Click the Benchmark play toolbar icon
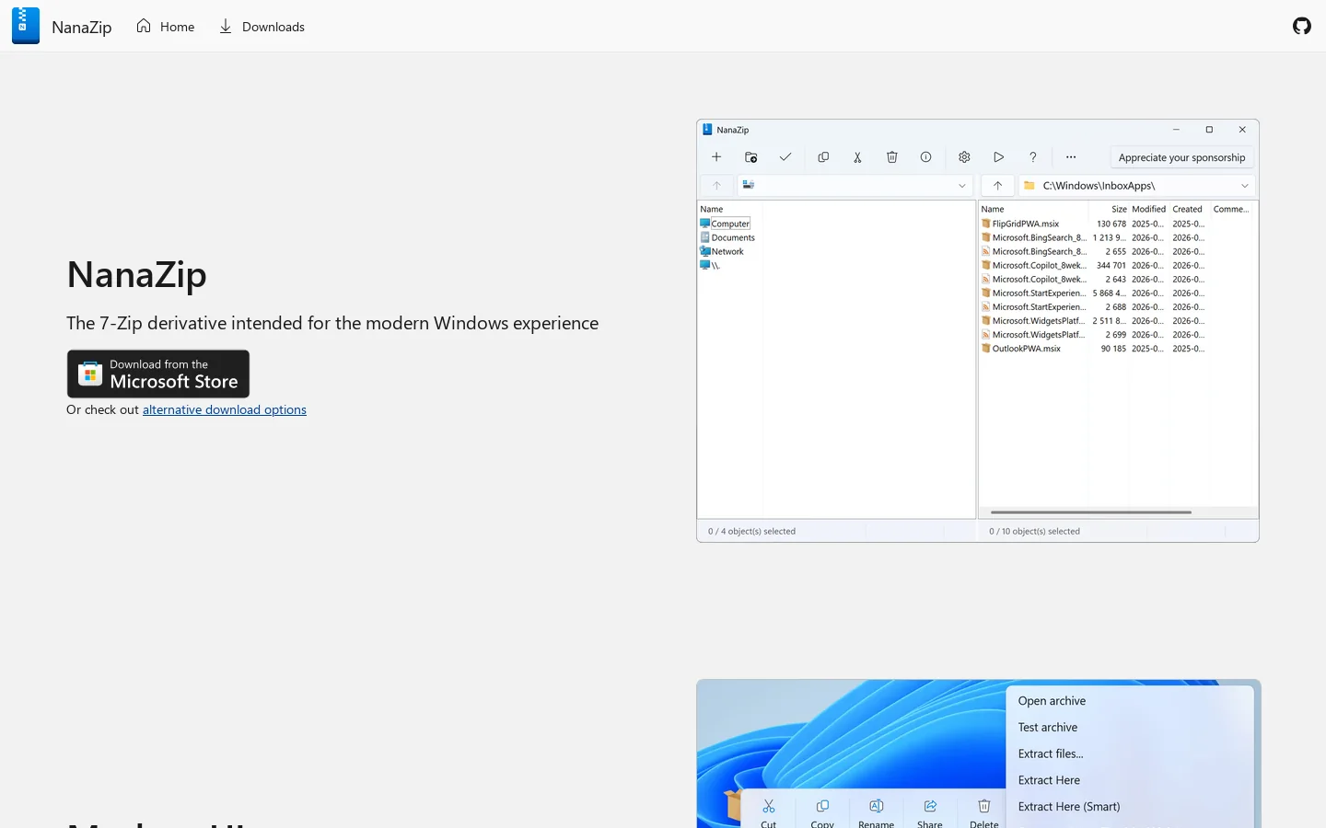 coord(998,157)
